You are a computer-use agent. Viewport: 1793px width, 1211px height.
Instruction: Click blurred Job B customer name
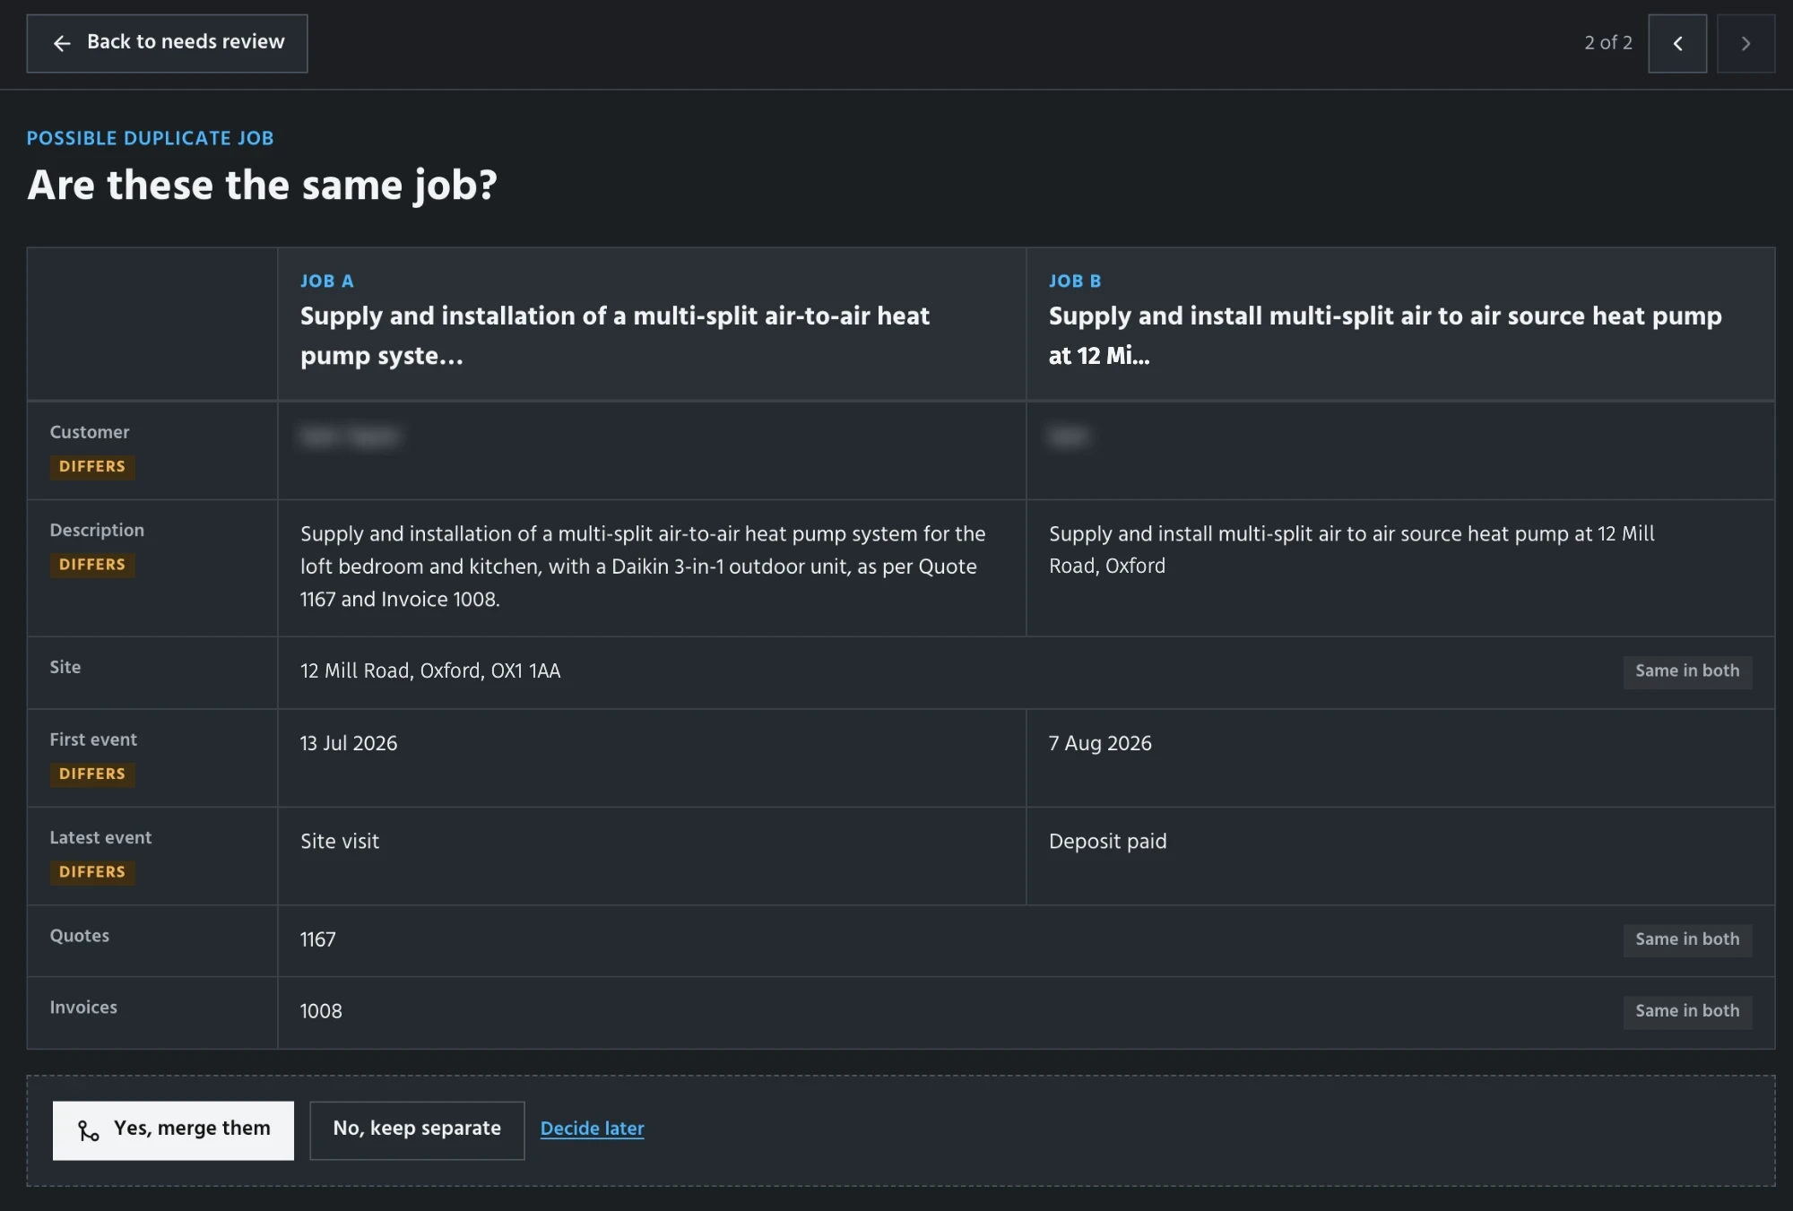[x=1069, y=437]
